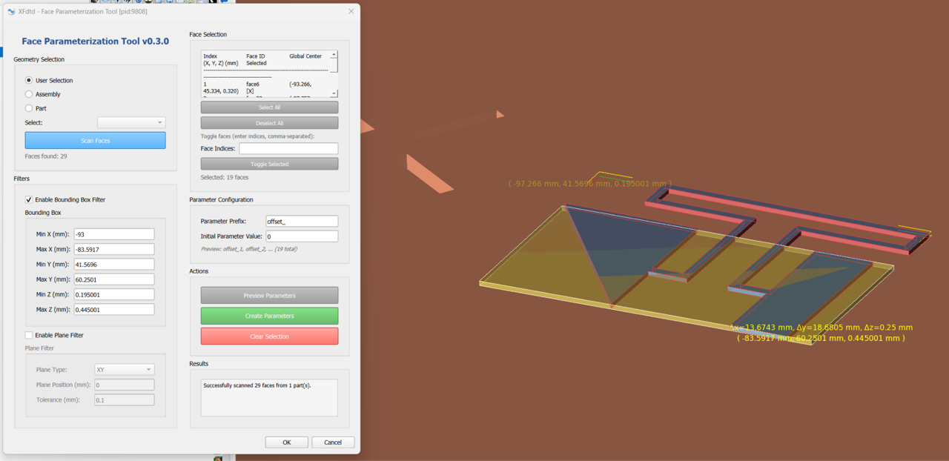Screen dimensions: 949x461
Task: Select the Max Z (mm) input
Action: coord(114,310)
